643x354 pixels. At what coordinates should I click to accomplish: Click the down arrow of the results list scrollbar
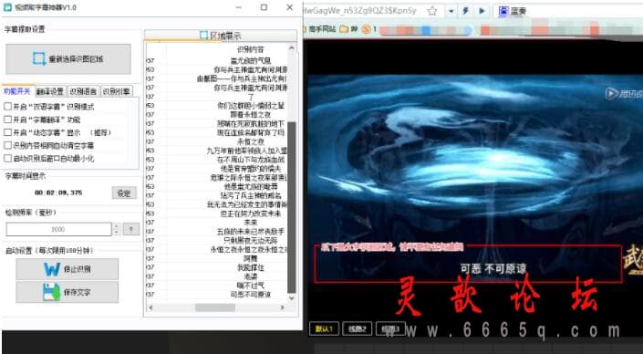[292, 298]
